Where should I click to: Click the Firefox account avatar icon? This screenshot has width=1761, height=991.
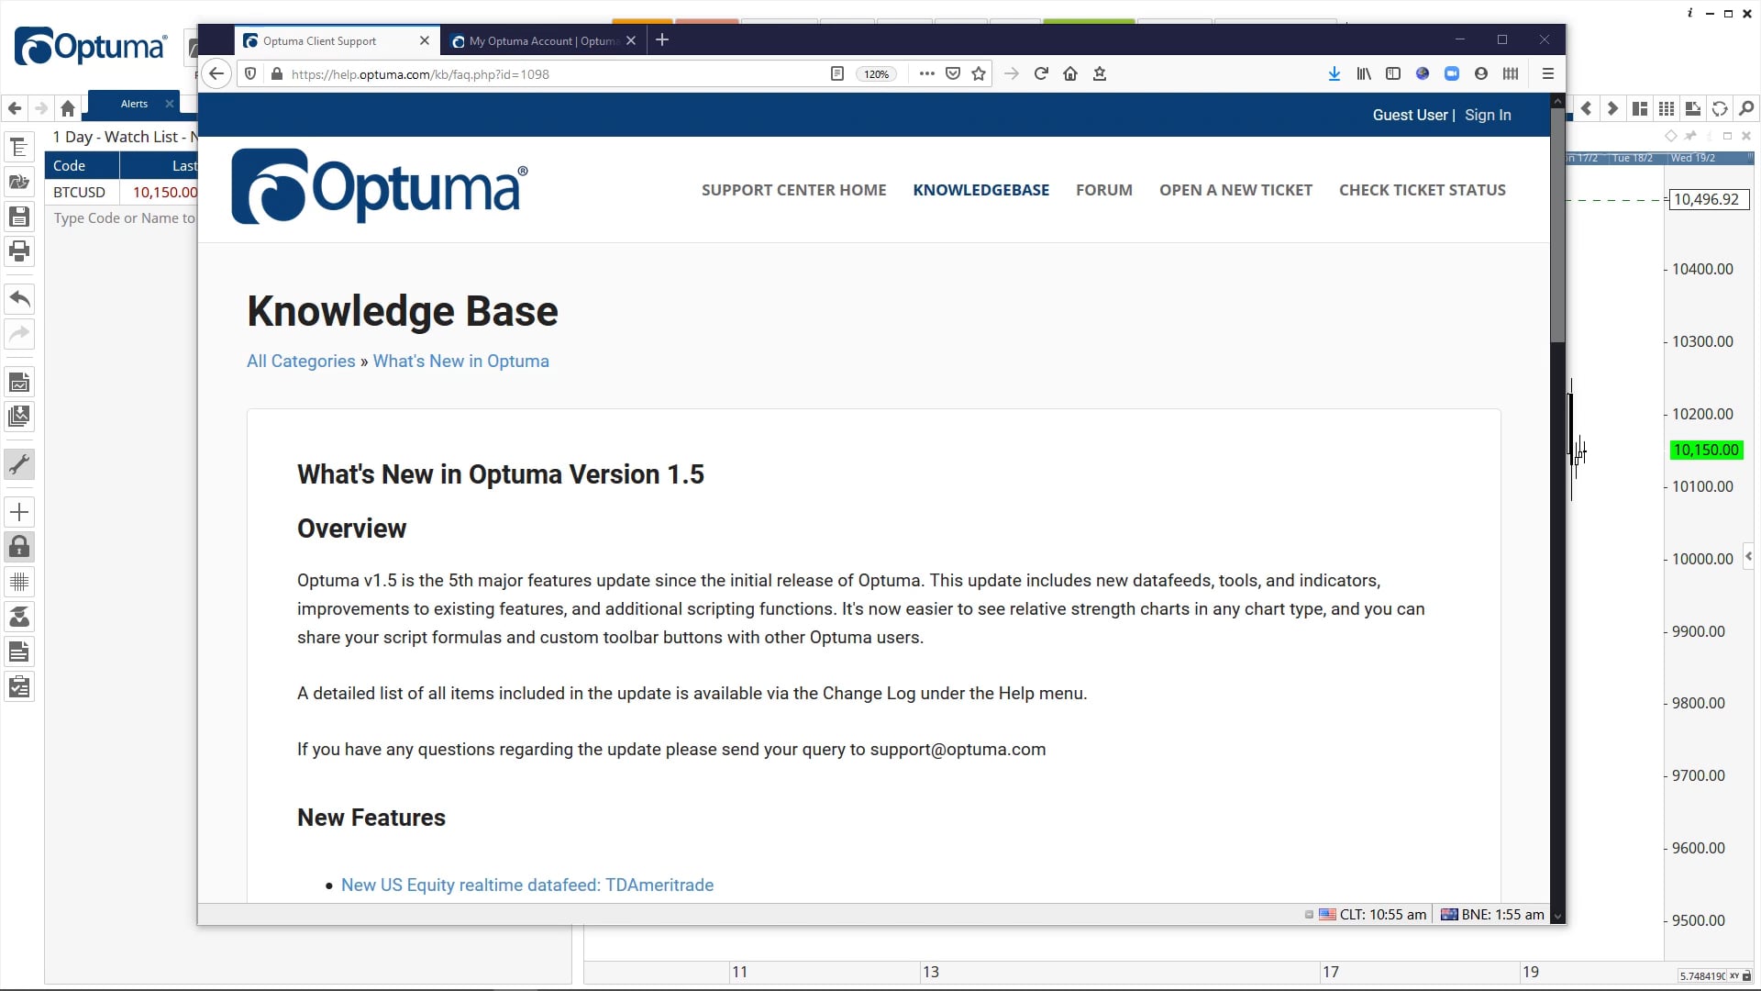tap(1481, 73)
